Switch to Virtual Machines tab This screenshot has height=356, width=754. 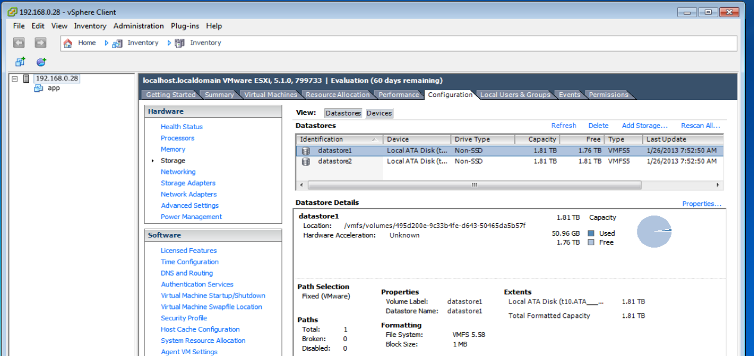tap(271, 95)
